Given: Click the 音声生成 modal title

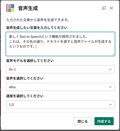Looking at the screenshot, I should (28, 8).
